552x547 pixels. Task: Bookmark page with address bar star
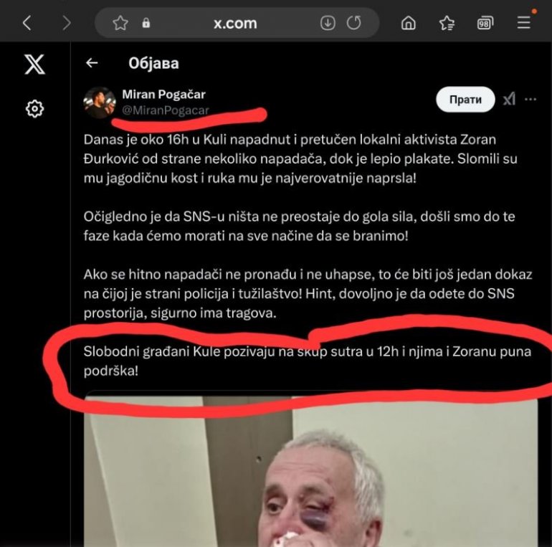(120, 23)
